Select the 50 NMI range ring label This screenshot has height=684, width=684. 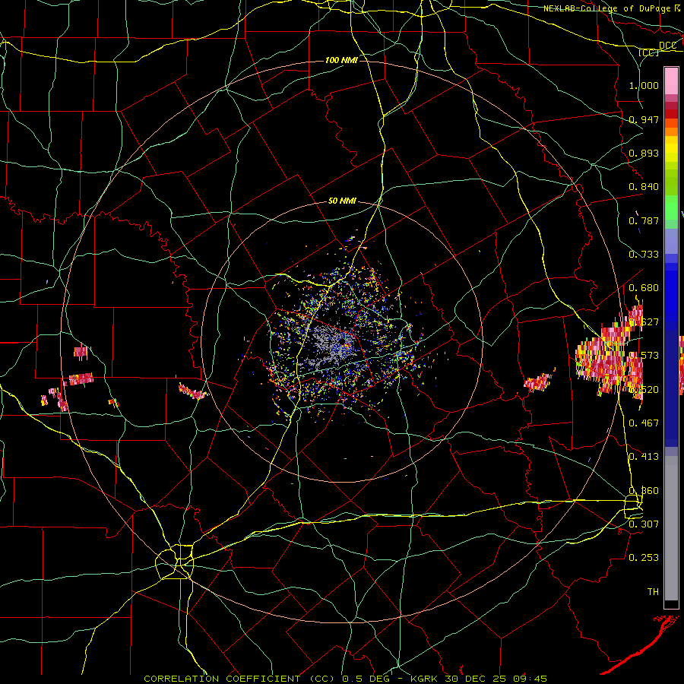(x=342, y=201)
